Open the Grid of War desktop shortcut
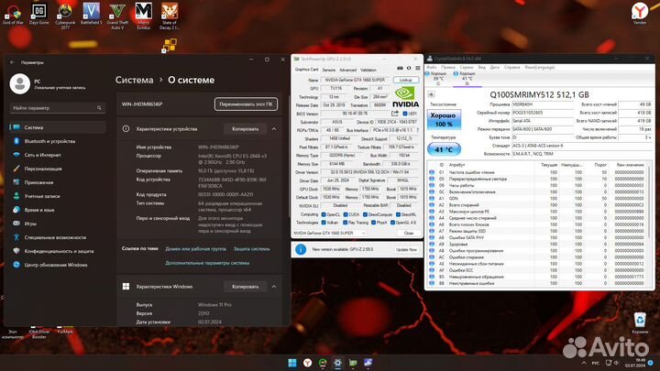This screenshot has width=660, height=371. (x=13, y=15)
